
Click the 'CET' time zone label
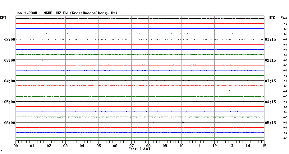3,18
